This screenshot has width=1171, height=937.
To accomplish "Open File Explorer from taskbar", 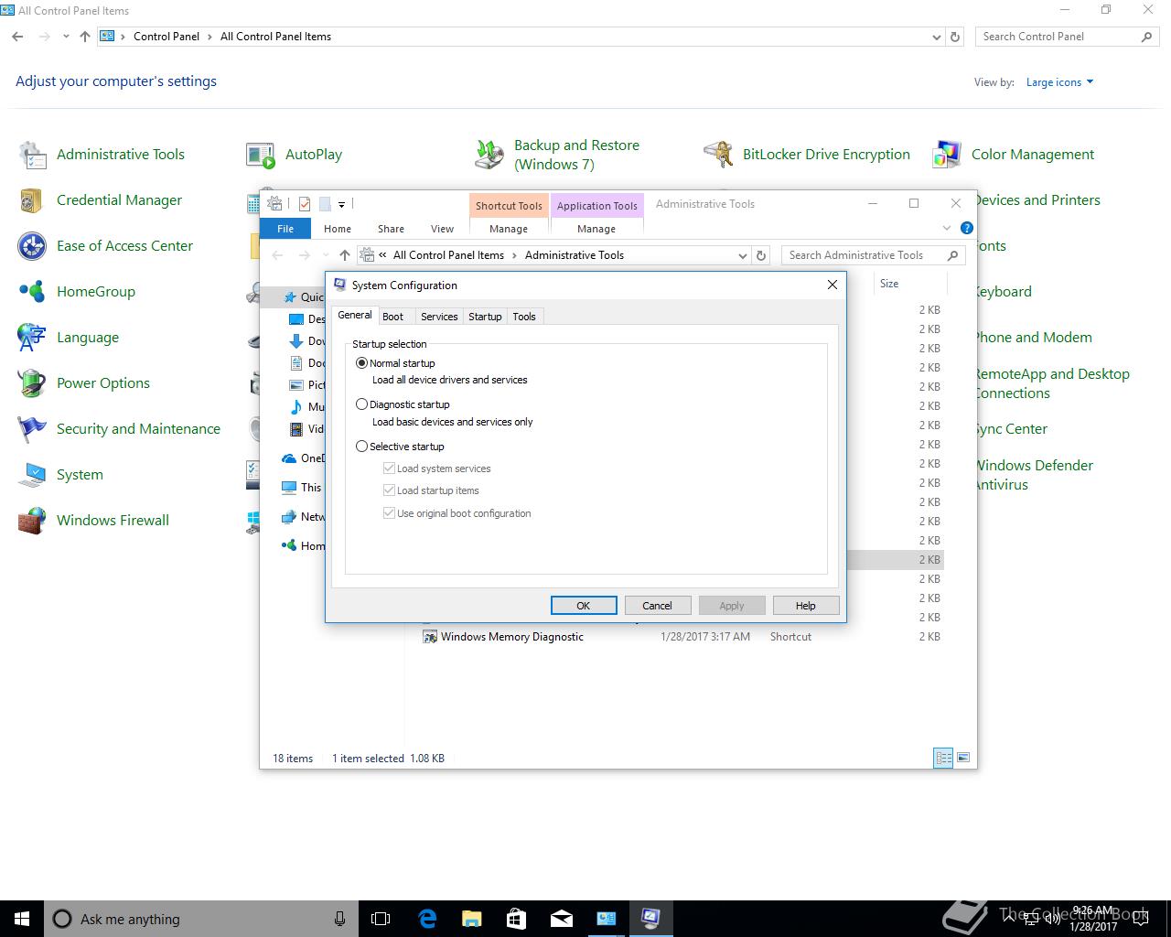I will [x=471, y=919].
